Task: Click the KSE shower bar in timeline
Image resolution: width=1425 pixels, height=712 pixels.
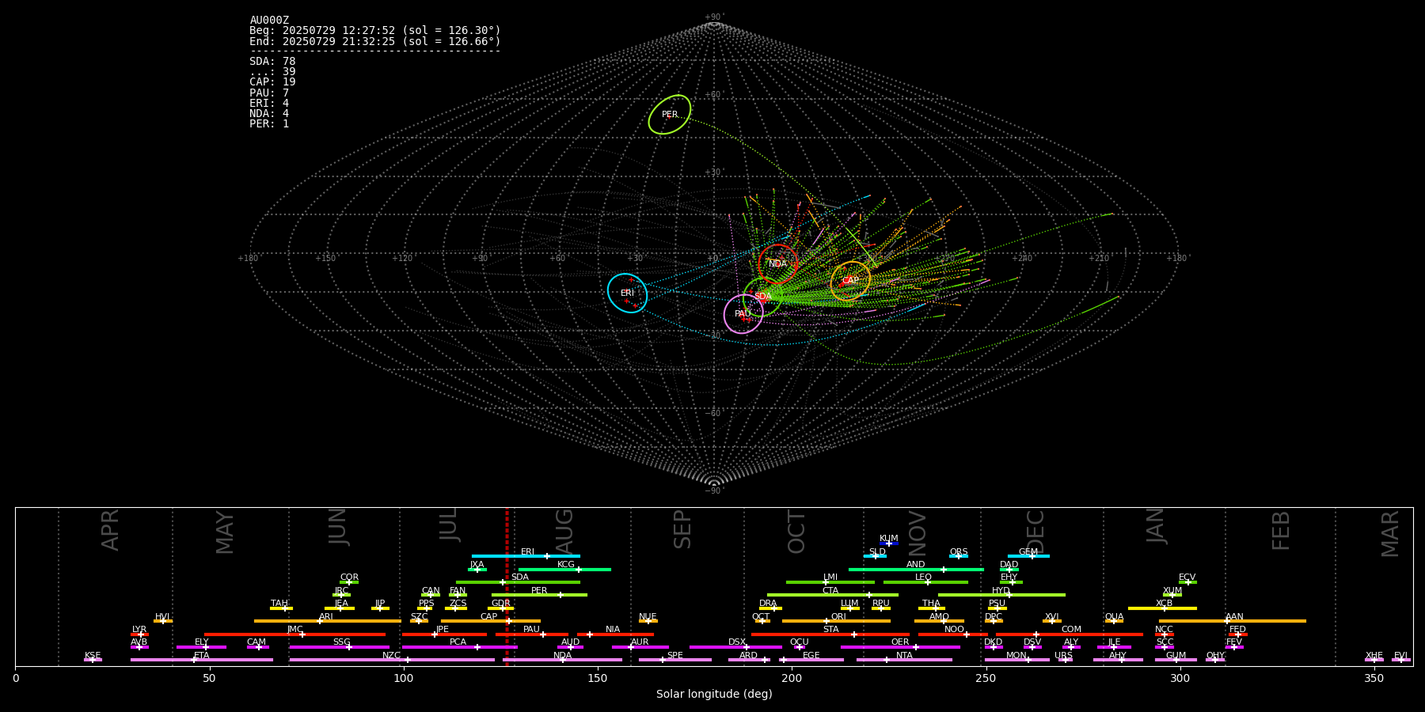Action: [x=93, y=660]
